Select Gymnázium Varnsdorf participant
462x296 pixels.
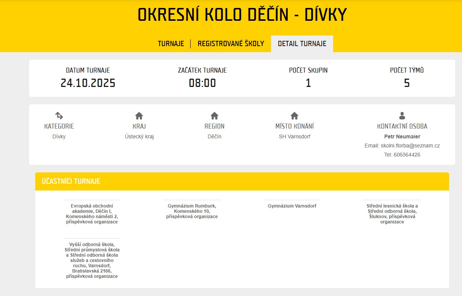[292, 206]
